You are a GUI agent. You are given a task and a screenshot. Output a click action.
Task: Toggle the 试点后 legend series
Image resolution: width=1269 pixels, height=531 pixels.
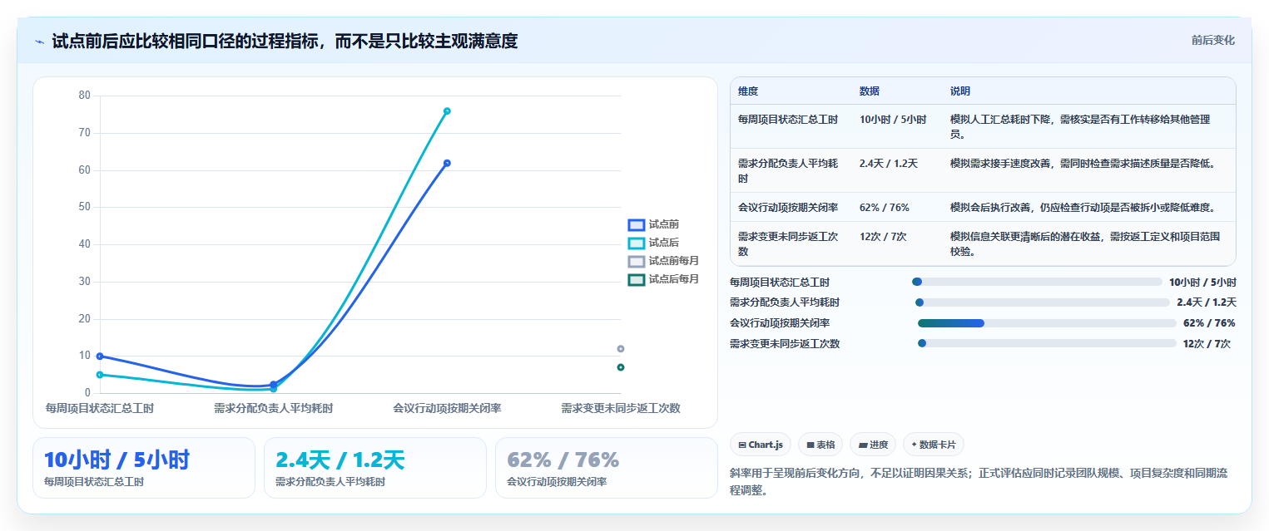point(654,243)
